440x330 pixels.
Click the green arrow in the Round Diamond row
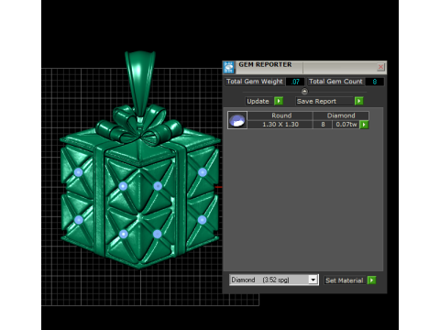click(x=364, y=125)
